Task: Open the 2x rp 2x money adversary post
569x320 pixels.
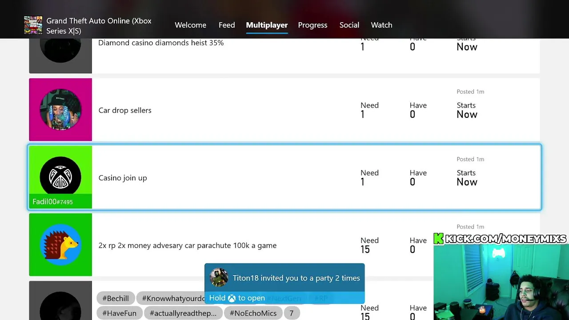Action: point(284,245)
